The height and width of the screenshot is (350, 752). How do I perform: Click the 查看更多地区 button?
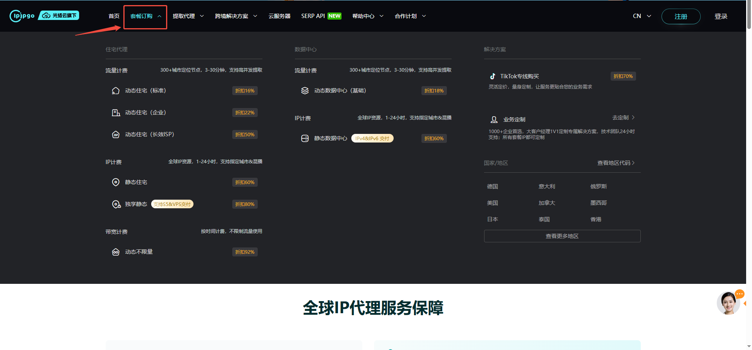tap(562, 236)
